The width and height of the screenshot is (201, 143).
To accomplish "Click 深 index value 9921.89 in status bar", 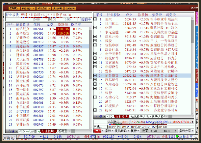I will tap(109, 136).
